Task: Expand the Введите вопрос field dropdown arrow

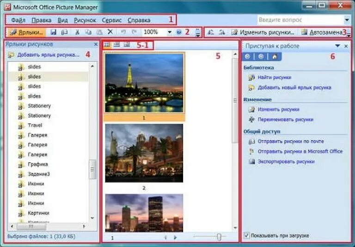Action: click(x=347, y=20)
